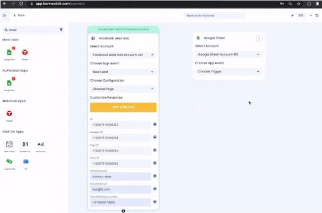Select the radio button beside Page ID
The height and width of the screenshot is (213, 322).
(155, 150)
